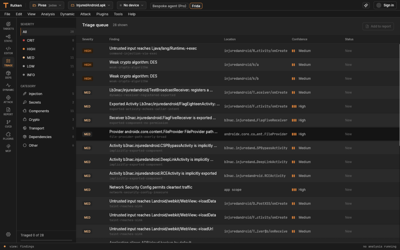This screenshot has width=400, height=250.
Task: Open the InjuredAndroid.apk file dropdown
Action: (90, 5)
